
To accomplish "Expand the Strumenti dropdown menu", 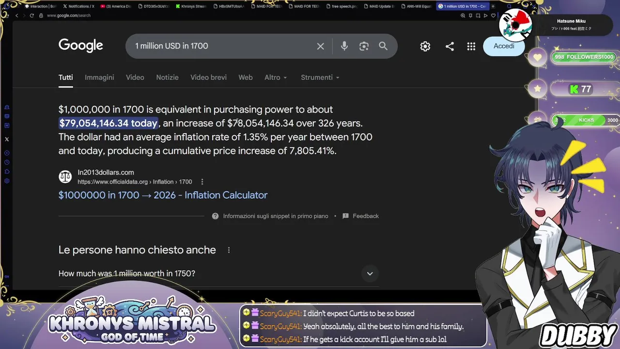I will pos(320,78).
